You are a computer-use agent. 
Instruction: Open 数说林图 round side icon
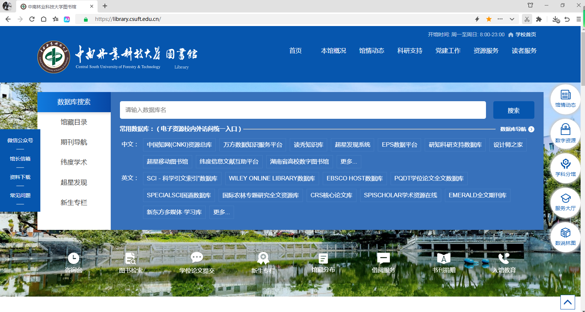[x=566, y=237]
